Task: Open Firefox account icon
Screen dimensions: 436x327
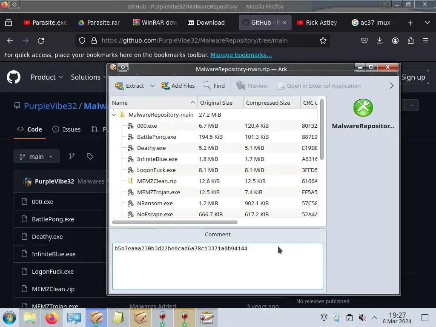Action: click(x=395, y=40)
